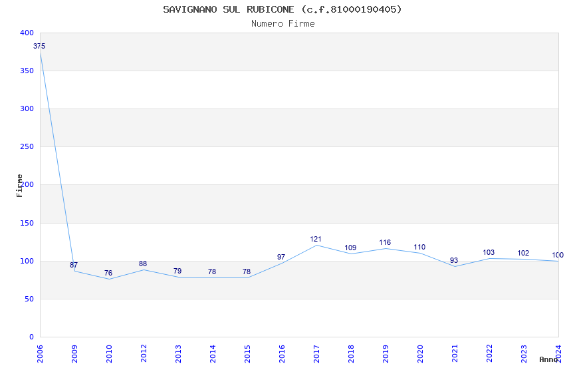Click the data label 78 above 2014
Viewport: 565px width, 366px height.
(212, 272)
